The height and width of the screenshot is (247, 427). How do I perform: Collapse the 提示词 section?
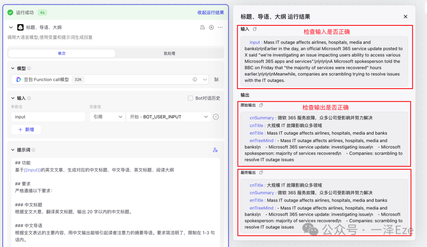[13, 150]
